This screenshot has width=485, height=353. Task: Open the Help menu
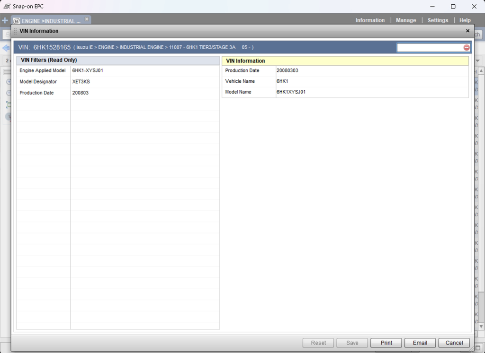pyautogui.click(x=465, y=20)
